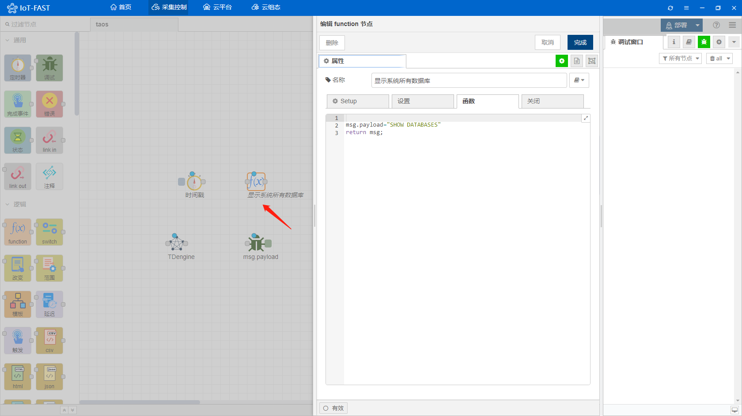Viewport: 742px width, 416px height.
Task: Select the 触发 trigger node
Action: pos(18,341)
